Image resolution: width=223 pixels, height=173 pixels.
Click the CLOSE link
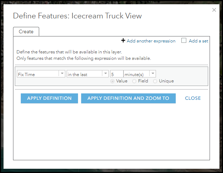[x=193, y=98]
